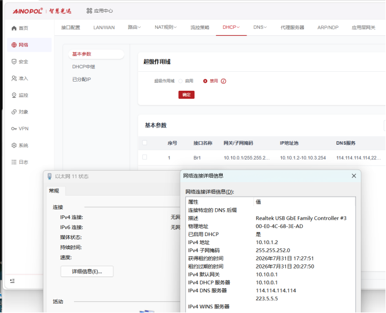Select the 255.255.252.0 subnet mask value
The width and height of the screenshot is (386, 313).
tap(273, 251)
